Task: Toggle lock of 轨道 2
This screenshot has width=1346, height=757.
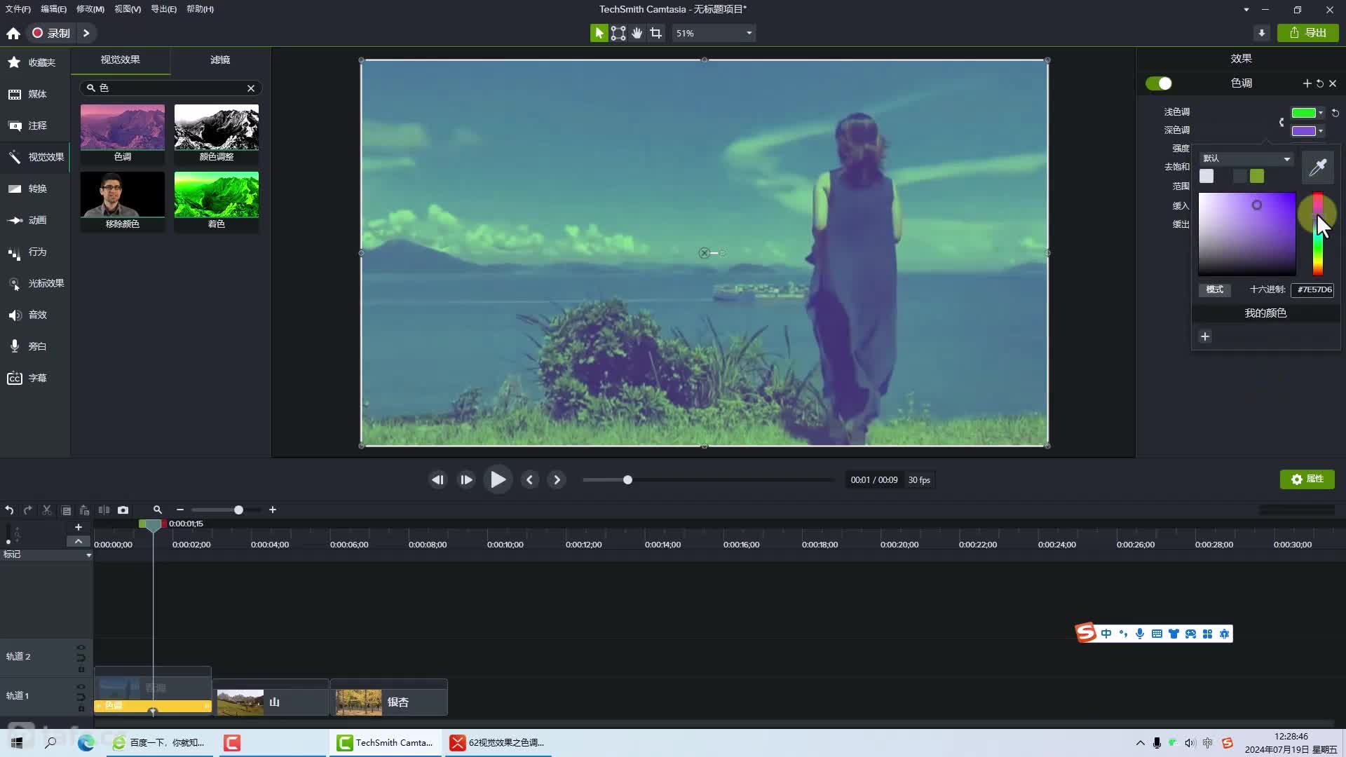Action: click(x=81, y=669)
